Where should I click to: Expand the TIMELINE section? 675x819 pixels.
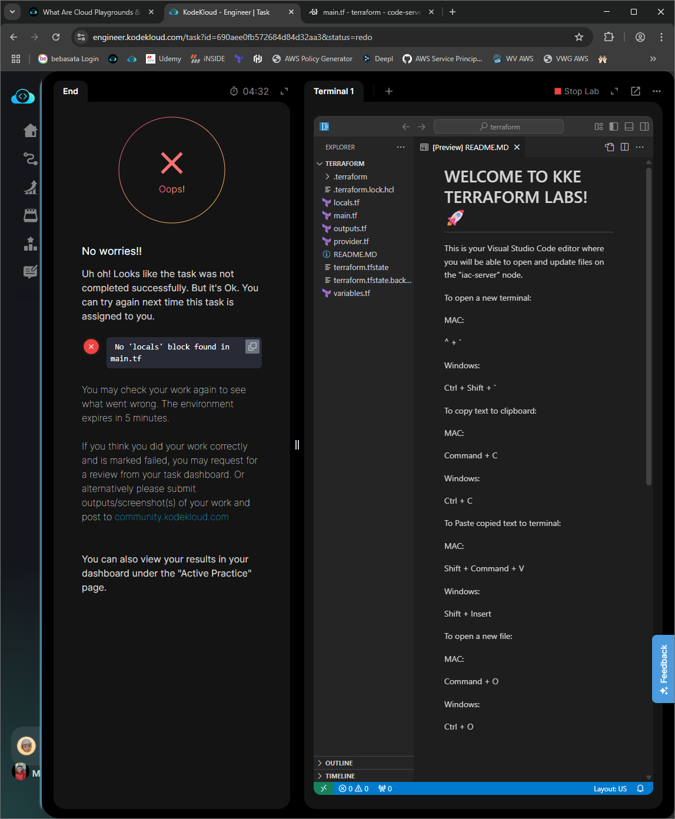coord(364,776)
